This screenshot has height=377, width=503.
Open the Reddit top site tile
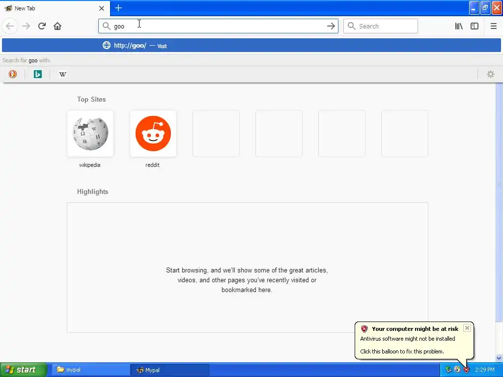153,134
